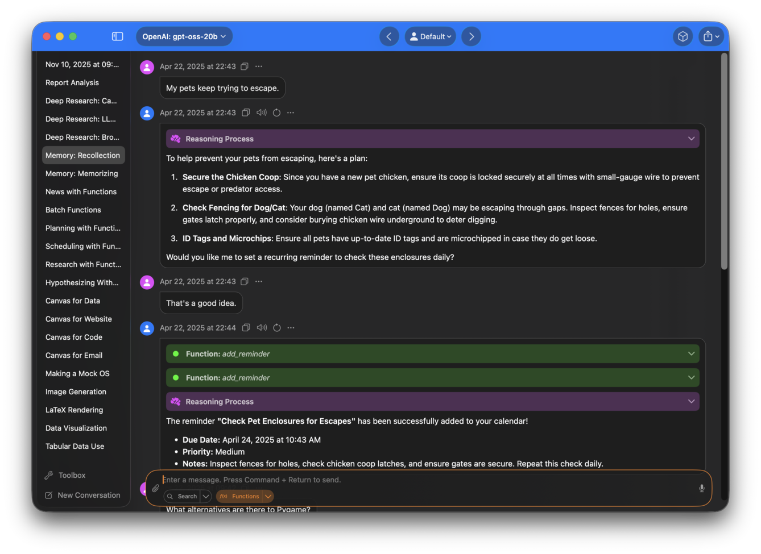This screenshot has width=761, height=554.
Task: Toggle the Search button in the input bar
Action: tap(182, 496)
